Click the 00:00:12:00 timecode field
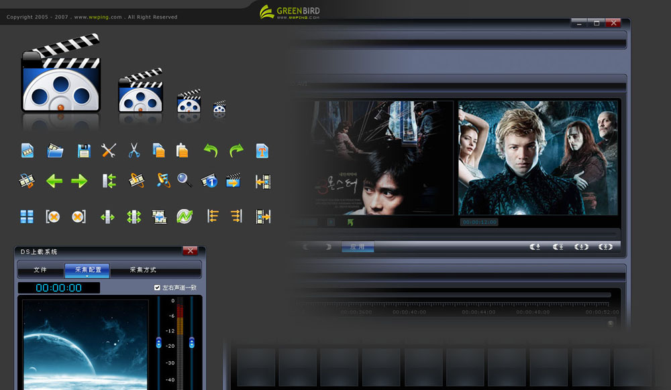This screenshot has height=390, width=671. 479,222
